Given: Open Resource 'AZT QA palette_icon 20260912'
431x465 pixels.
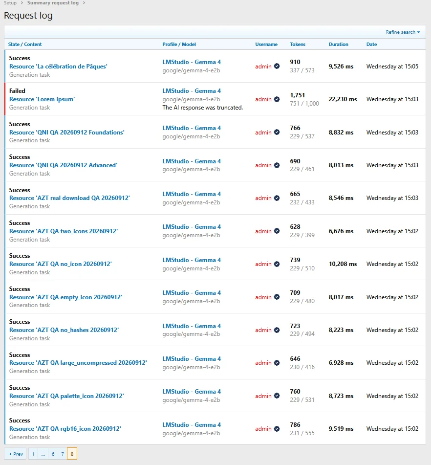Looking at the screenshot, I should click(x=66, y=396).
